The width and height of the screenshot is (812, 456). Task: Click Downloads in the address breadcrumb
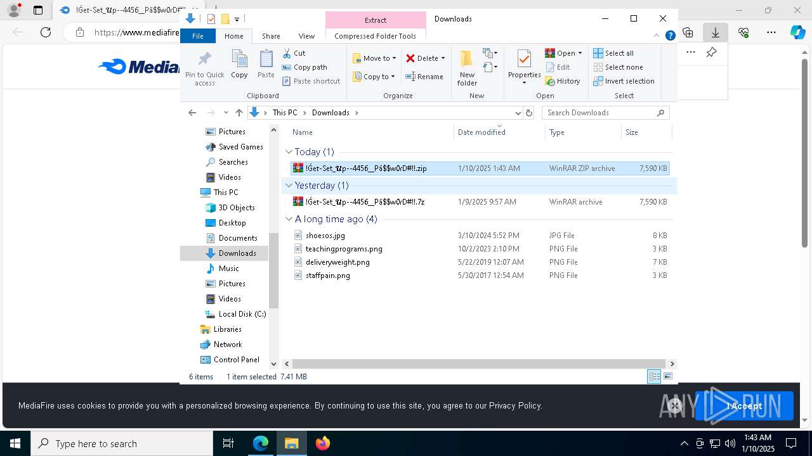click(x=331, y=113)
